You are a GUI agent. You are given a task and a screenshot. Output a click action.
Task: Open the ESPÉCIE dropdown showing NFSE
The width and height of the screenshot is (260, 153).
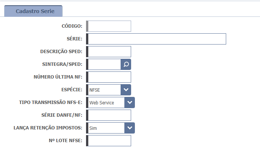[x=126, y=90]
